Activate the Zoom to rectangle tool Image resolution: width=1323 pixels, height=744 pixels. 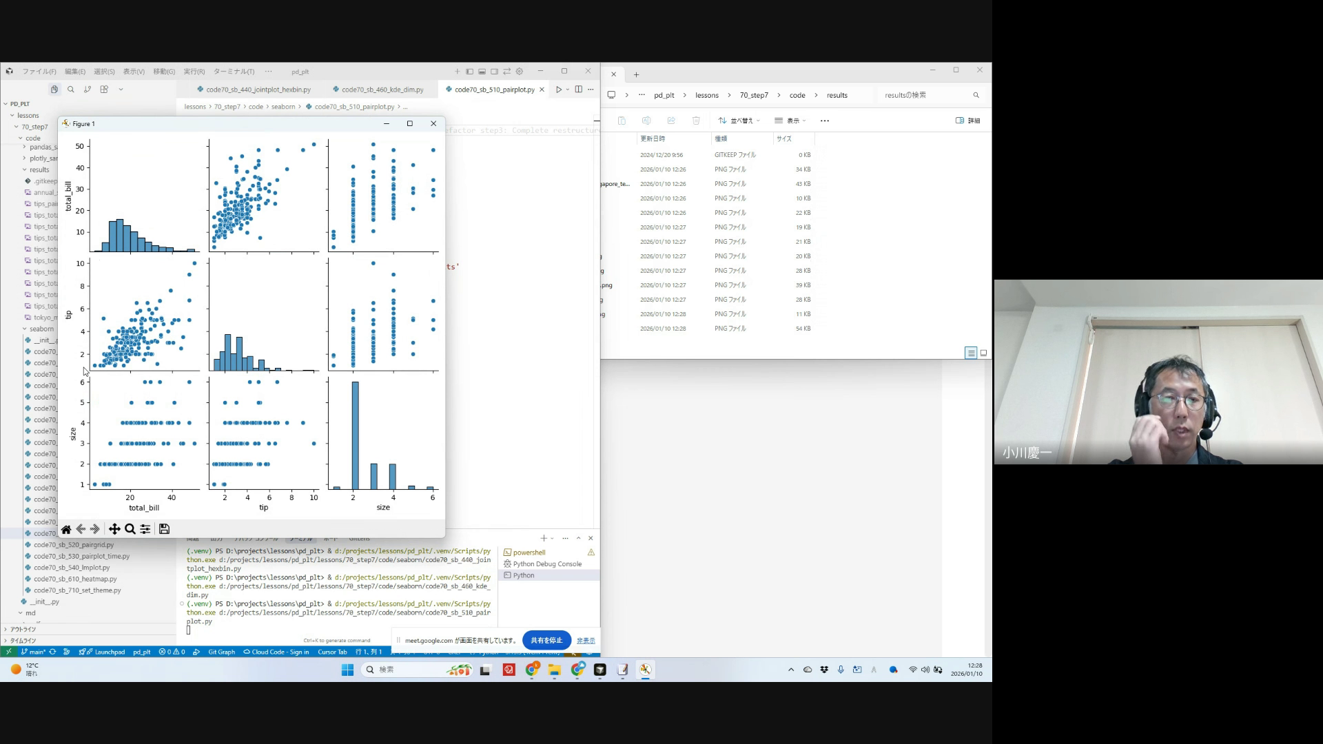click(130, 529)
